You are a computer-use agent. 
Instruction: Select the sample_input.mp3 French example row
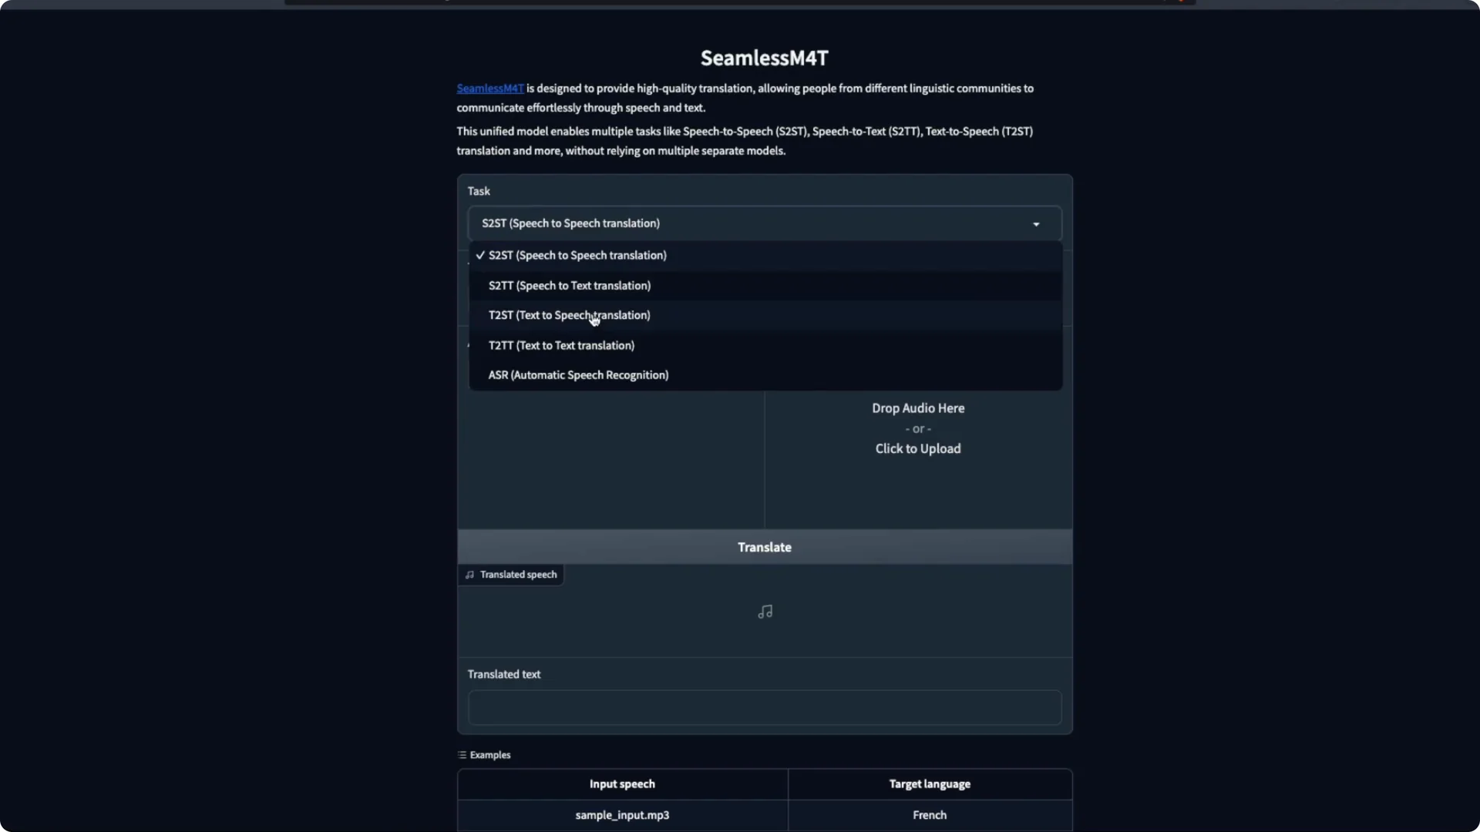[622, 815]
